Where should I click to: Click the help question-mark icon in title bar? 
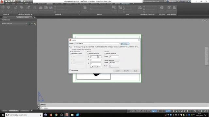(x=188, y=1)
